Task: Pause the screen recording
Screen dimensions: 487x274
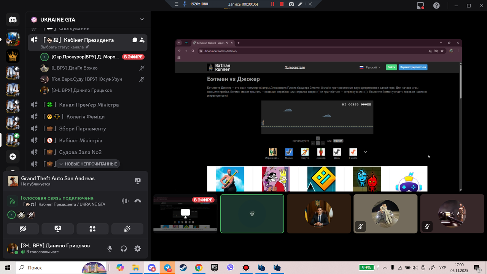Action: [272, 4]
